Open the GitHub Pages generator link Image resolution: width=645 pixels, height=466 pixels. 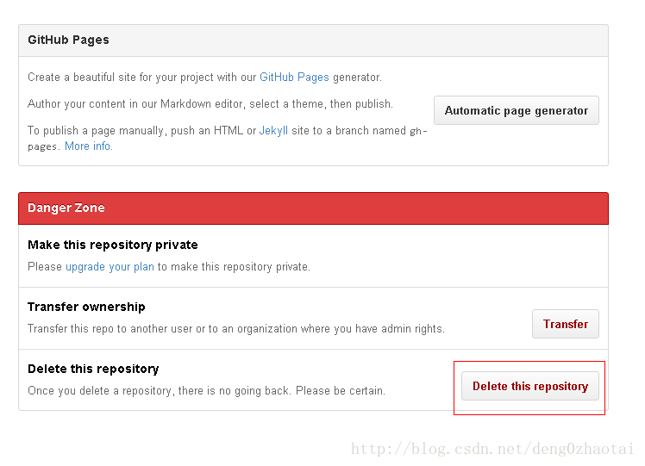(x=294, y=78)
